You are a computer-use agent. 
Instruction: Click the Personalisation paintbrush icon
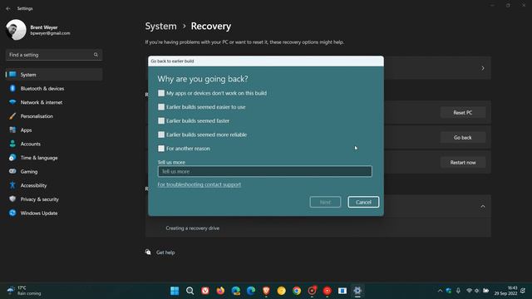[12, 116]
